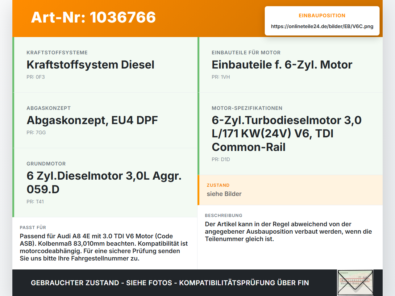Select the Einbauteile f. 6-Zyl. Motor card
395x296 pixels.
pos(290,65)
